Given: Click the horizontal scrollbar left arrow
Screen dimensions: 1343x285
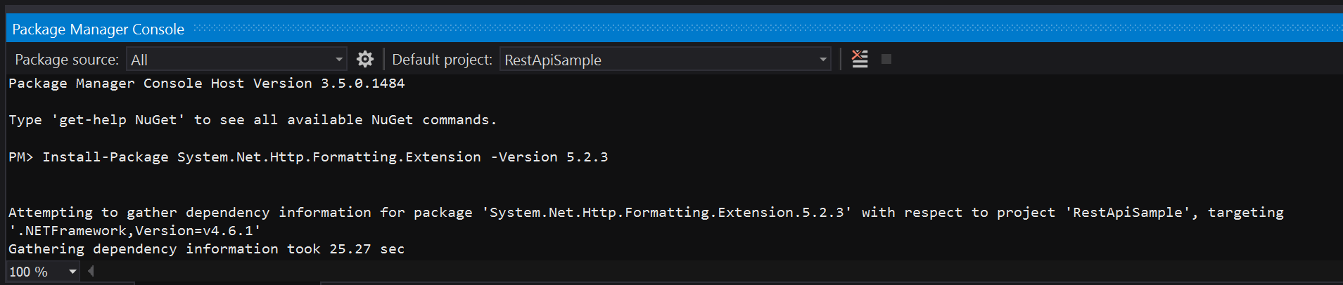Looking at the screenshot, I should pos(91,271).
